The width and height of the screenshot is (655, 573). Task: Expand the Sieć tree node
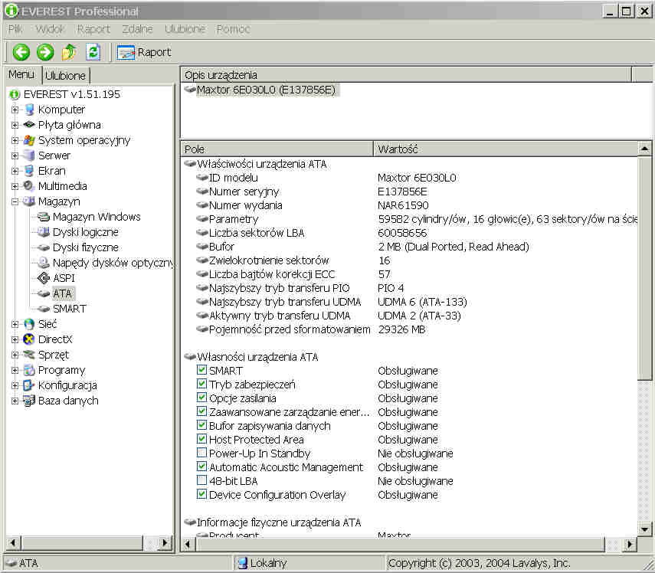tap(15, 324)
